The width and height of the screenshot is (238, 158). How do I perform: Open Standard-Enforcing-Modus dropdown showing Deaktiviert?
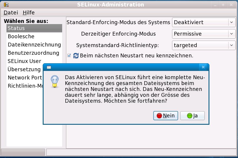[204, 22]
